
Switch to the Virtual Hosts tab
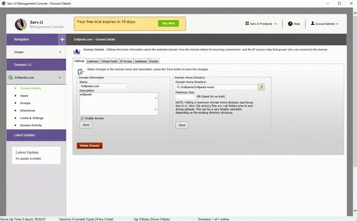point(109,61)
